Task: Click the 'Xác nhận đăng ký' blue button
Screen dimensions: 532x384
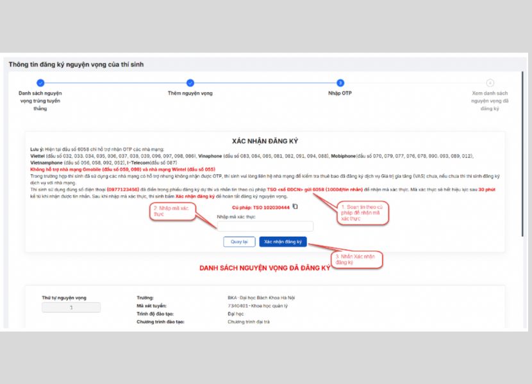Action: point(283,242)
